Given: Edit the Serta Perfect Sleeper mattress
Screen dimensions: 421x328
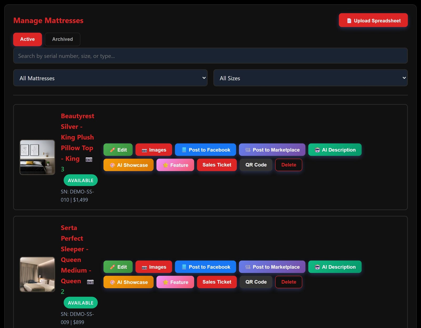Looking at the screenshot, I should point(118,267).
